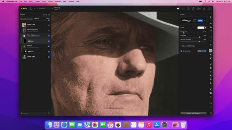Open Pixelmator Pro from the Dock

(118, 125)
